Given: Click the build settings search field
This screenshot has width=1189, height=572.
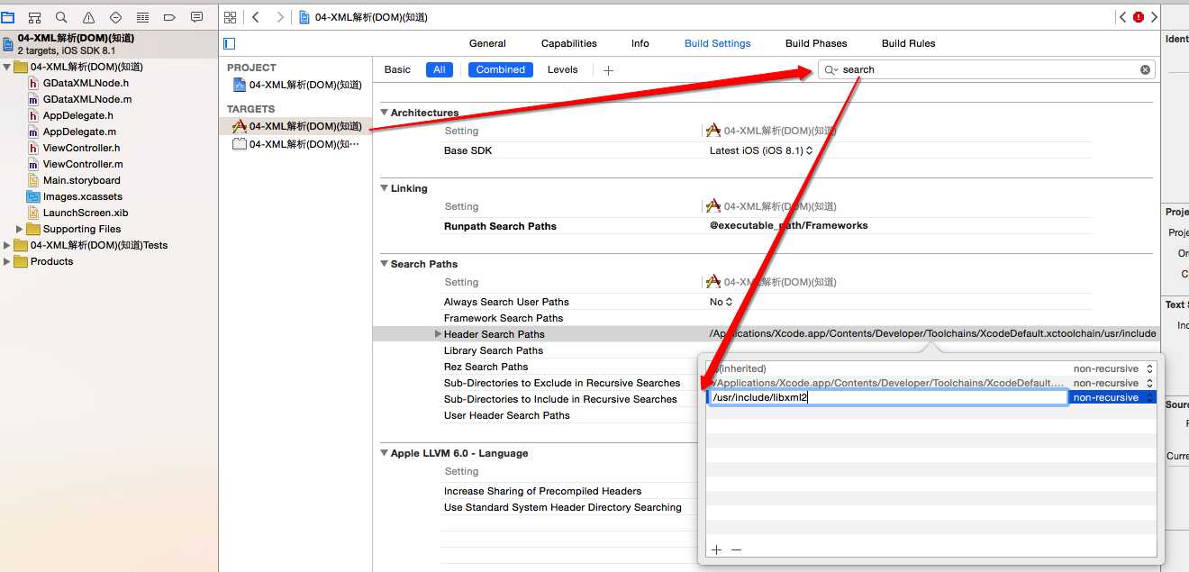Looking at the screenshot, I should point(986,69).
